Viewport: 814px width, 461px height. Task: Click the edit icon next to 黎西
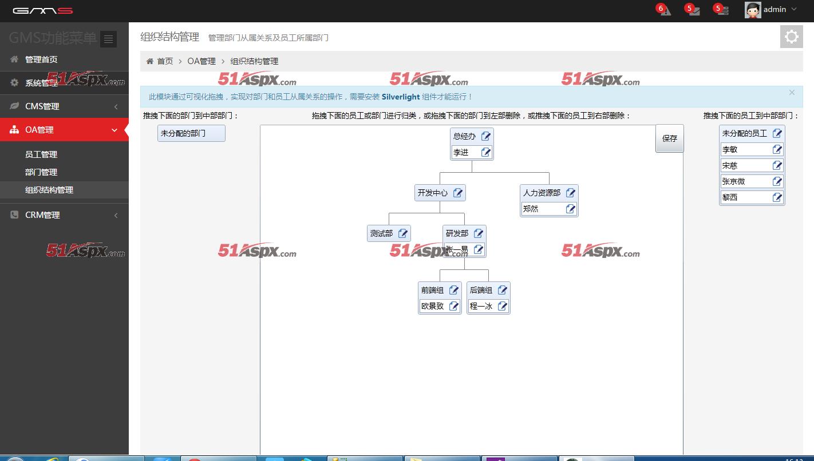tap(777, 197)
